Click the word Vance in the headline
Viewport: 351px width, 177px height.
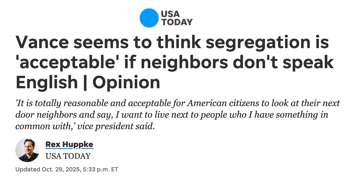(x=40, y=43)
